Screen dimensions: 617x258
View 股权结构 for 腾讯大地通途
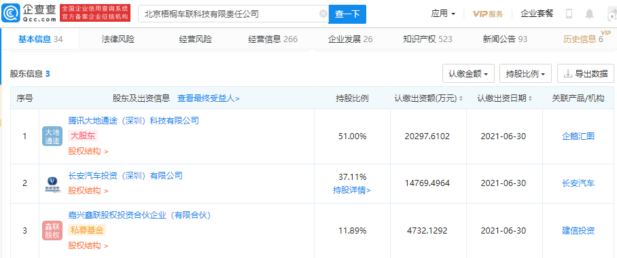click(88, 151)
